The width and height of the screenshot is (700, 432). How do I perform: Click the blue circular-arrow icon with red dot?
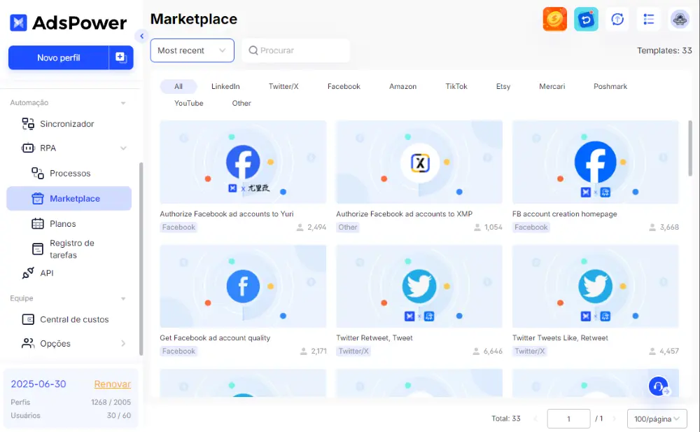click(x=586, y=19)
